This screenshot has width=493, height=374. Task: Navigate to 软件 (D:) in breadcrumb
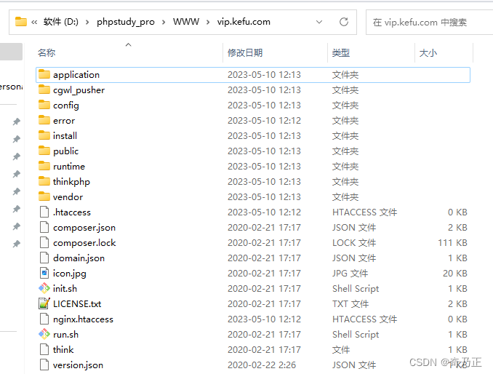tap(61, 22)
